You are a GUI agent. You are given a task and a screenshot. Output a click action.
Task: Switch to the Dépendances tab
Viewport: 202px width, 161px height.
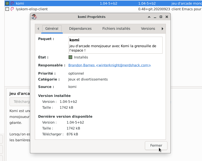pyautogui.click(x=80, y=29)
